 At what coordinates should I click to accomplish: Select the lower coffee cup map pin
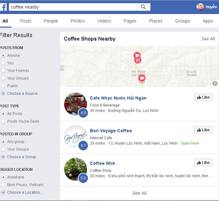[142, 78]
